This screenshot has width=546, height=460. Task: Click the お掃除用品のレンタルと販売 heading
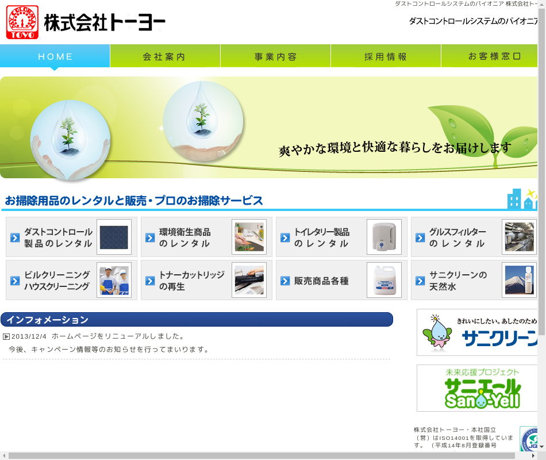pos(134,200)
